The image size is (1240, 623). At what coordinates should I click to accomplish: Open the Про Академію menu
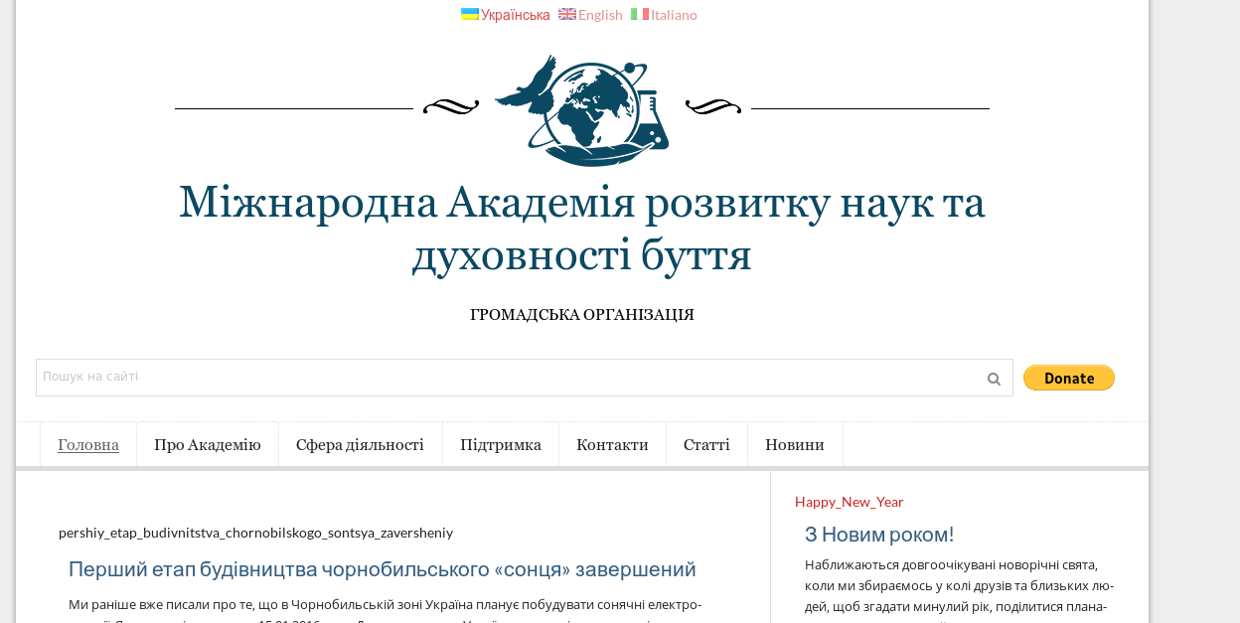tap(208, 445)
